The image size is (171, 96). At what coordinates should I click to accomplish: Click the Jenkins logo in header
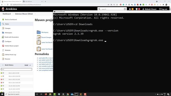point(9,9)
